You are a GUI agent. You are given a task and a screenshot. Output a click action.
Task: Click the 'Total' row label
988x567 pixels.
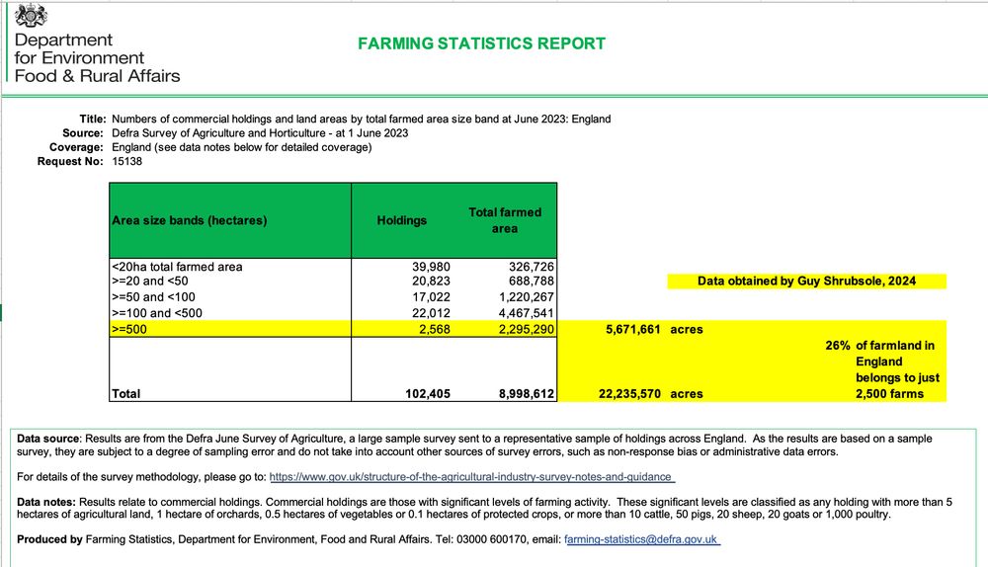pyautogui.click(x=126, y=394)
